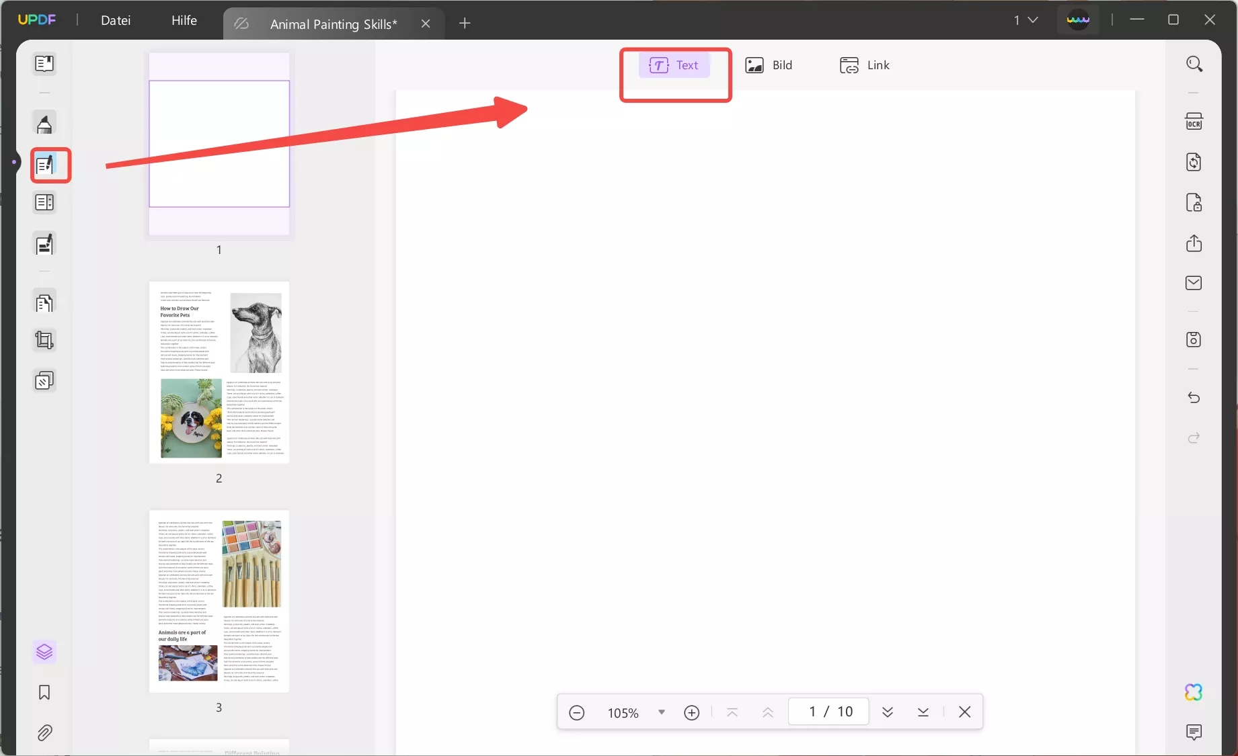Select the Link tool

[x=865, y=65]
